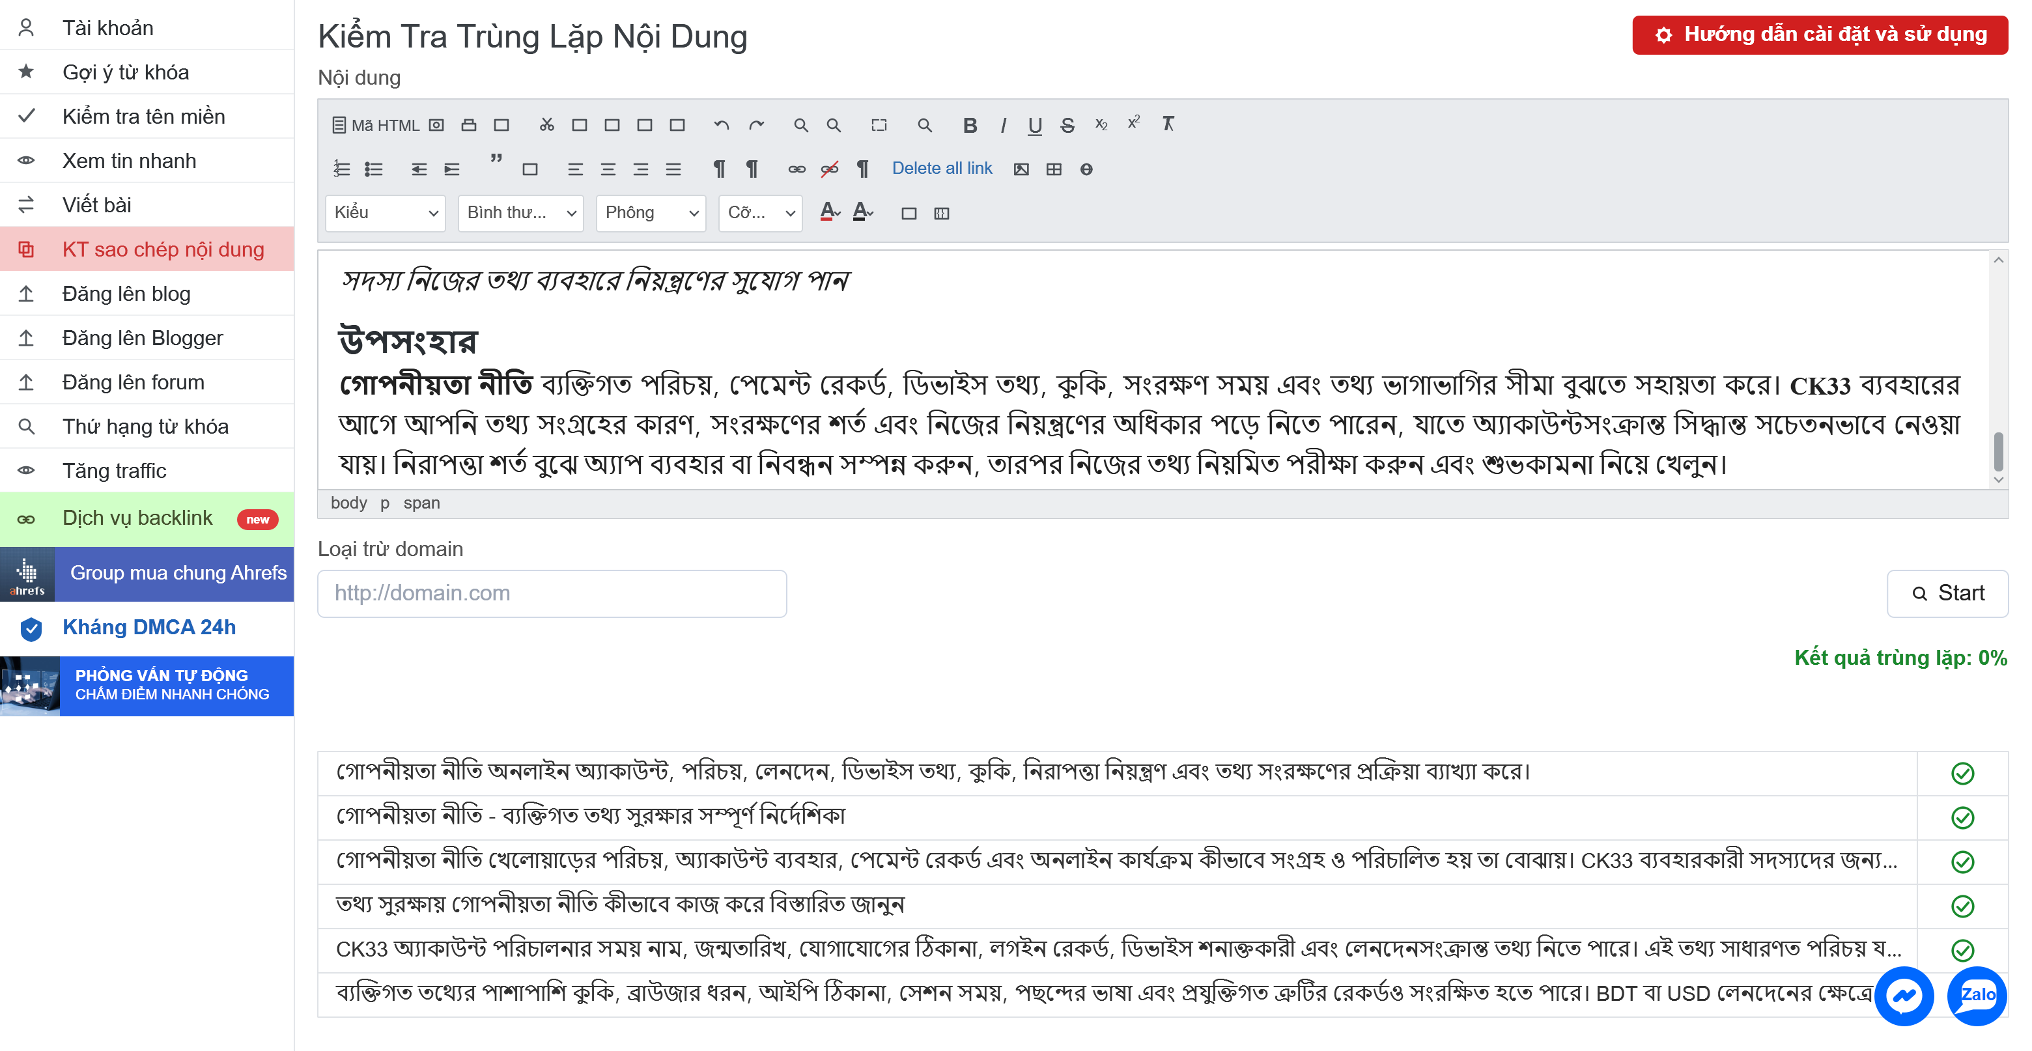
Task: Toggle subscript formatting
Action: coord(1101,124)
